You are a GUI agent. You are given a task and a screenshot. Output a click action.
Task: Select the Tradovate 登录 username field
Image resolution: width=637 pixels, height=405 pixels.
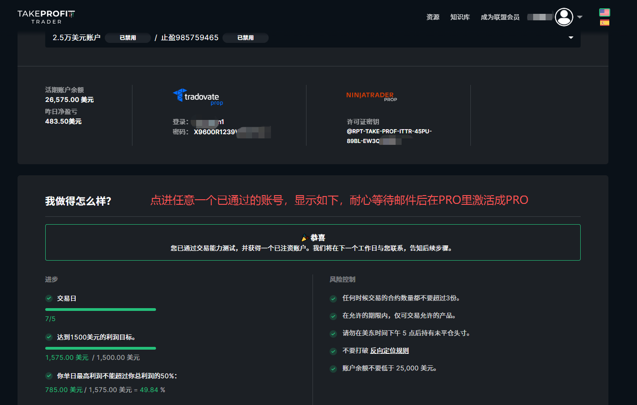pos(207,122)
